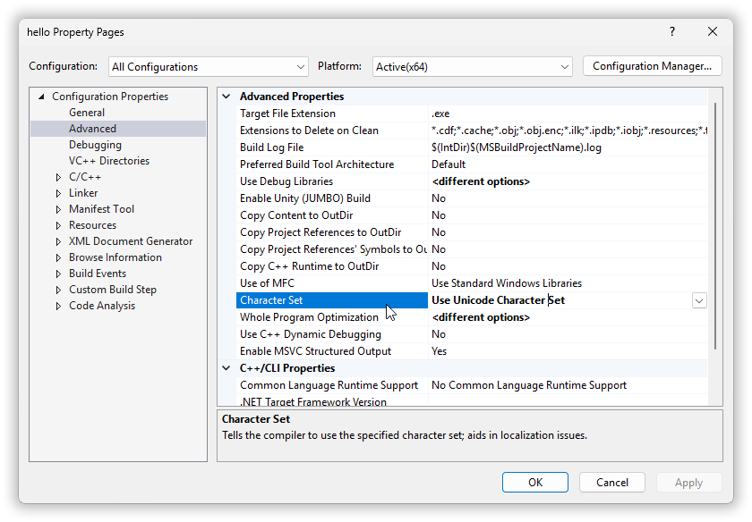752x522 pixels.
Task: Click the Help question mark button
Action: tap(672, 31)
